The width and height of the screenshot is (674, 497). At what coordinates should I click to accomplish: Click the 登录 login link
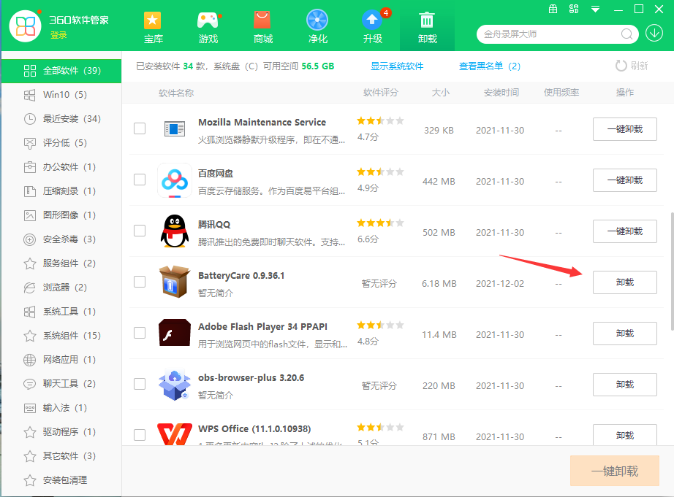point(58,35)
